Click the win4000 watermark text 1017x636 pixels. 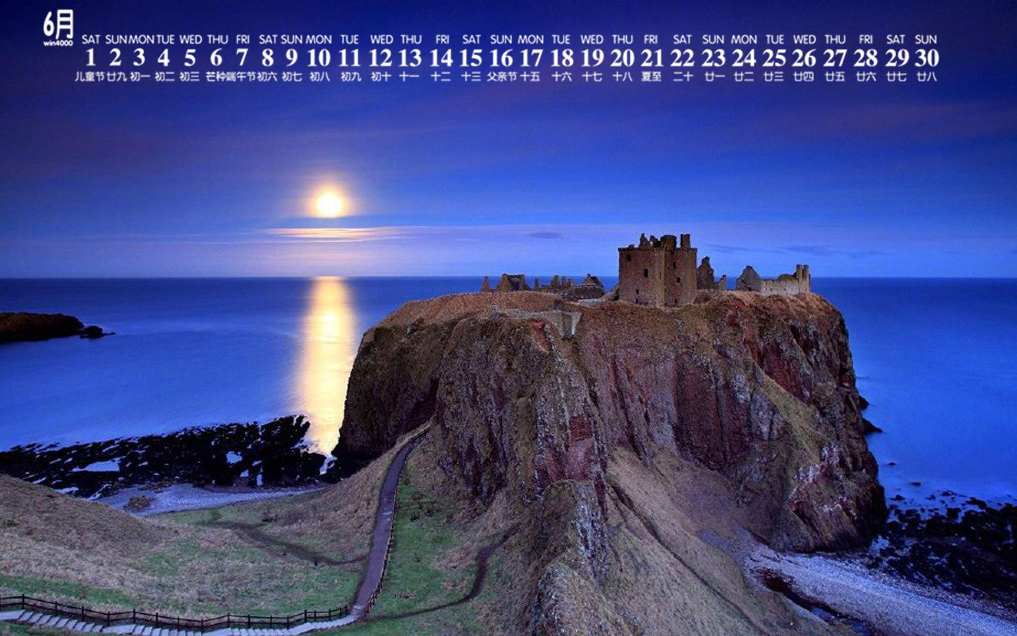[x=58, y=43]
